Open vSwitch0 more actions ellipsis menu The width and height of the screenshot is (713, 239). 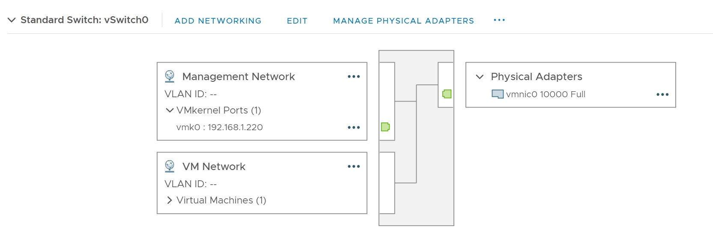[499, 20]
